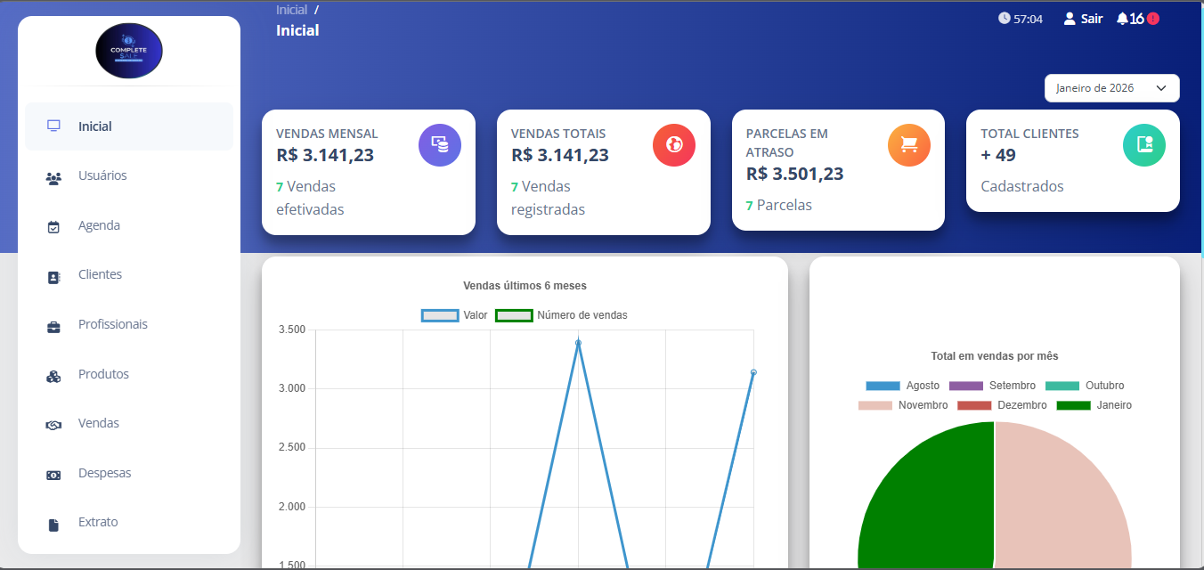Click the purple coins icon on Vendas Mensal card
This screenshot has height=570, width=1204.
(440, 145)
